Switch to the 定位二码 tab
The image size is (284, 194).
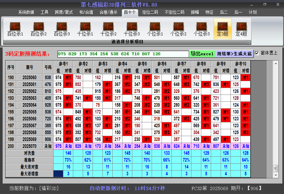[x=150, y=12]
